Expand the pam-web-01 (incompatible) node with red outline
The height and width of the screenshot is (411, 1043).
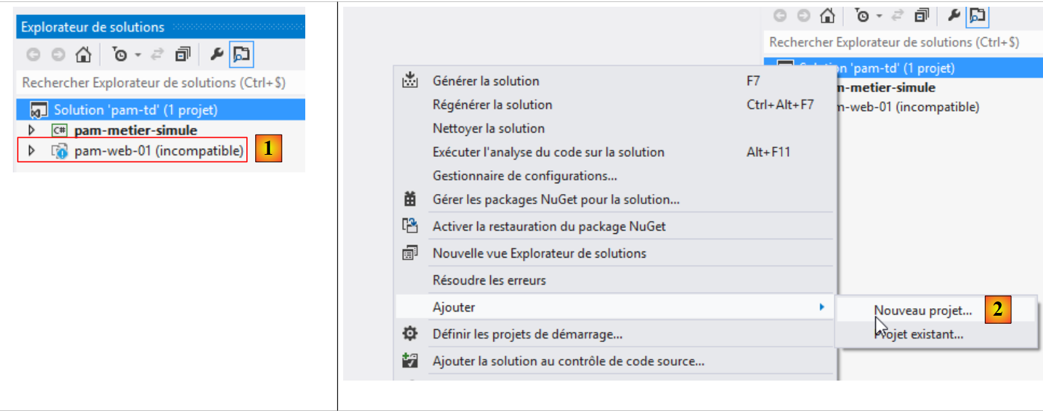(30, 151)
